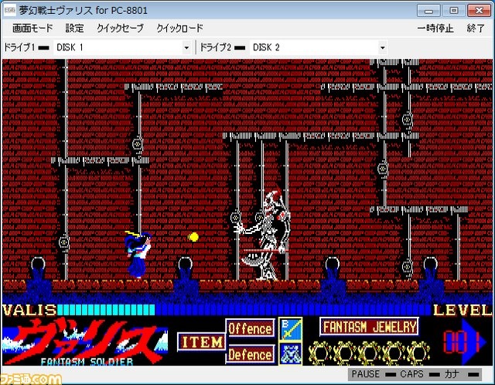Expand the ドライブ2 DISK 2 dropdown
The width and height of the screenshot is (495, 385).
pos(381,48)
